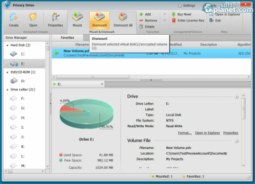Sort favorites by Description column
Image resolution: width=255 pixels, height=184 pixels.
coord(209,44)
